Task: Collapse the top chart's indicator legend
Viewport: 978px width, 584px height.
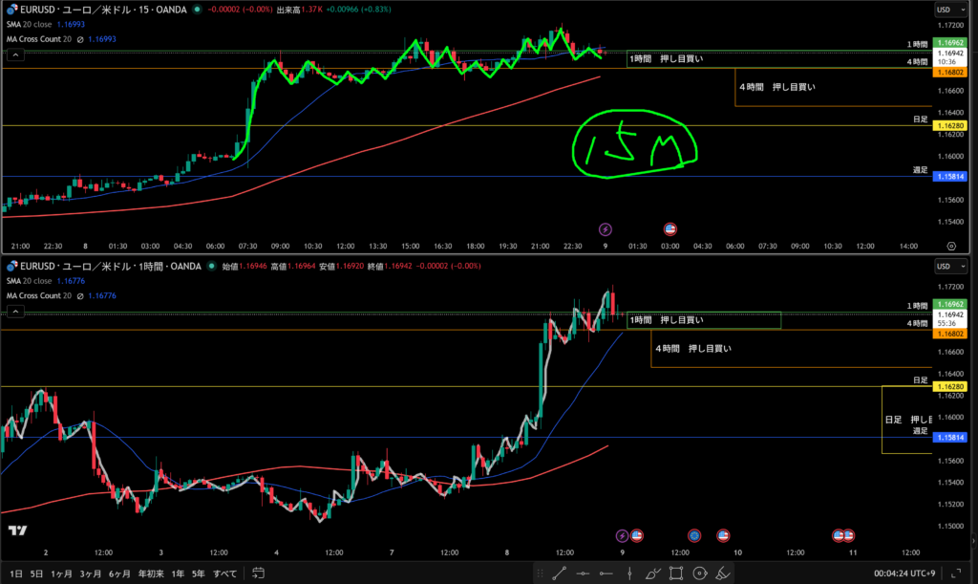Action: point(14,56)
